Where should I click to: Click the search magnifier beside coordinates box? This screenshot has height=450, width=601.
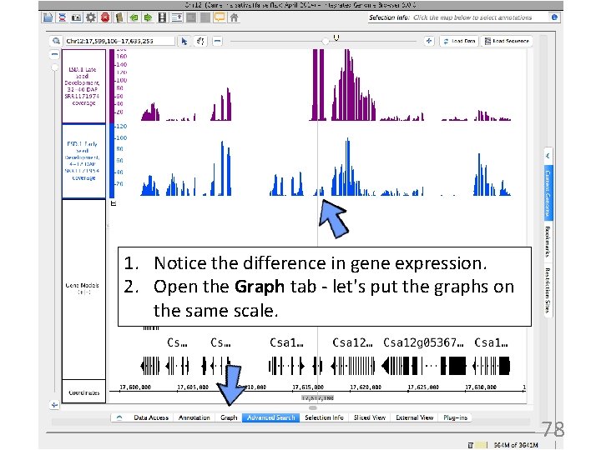[57, 41]
